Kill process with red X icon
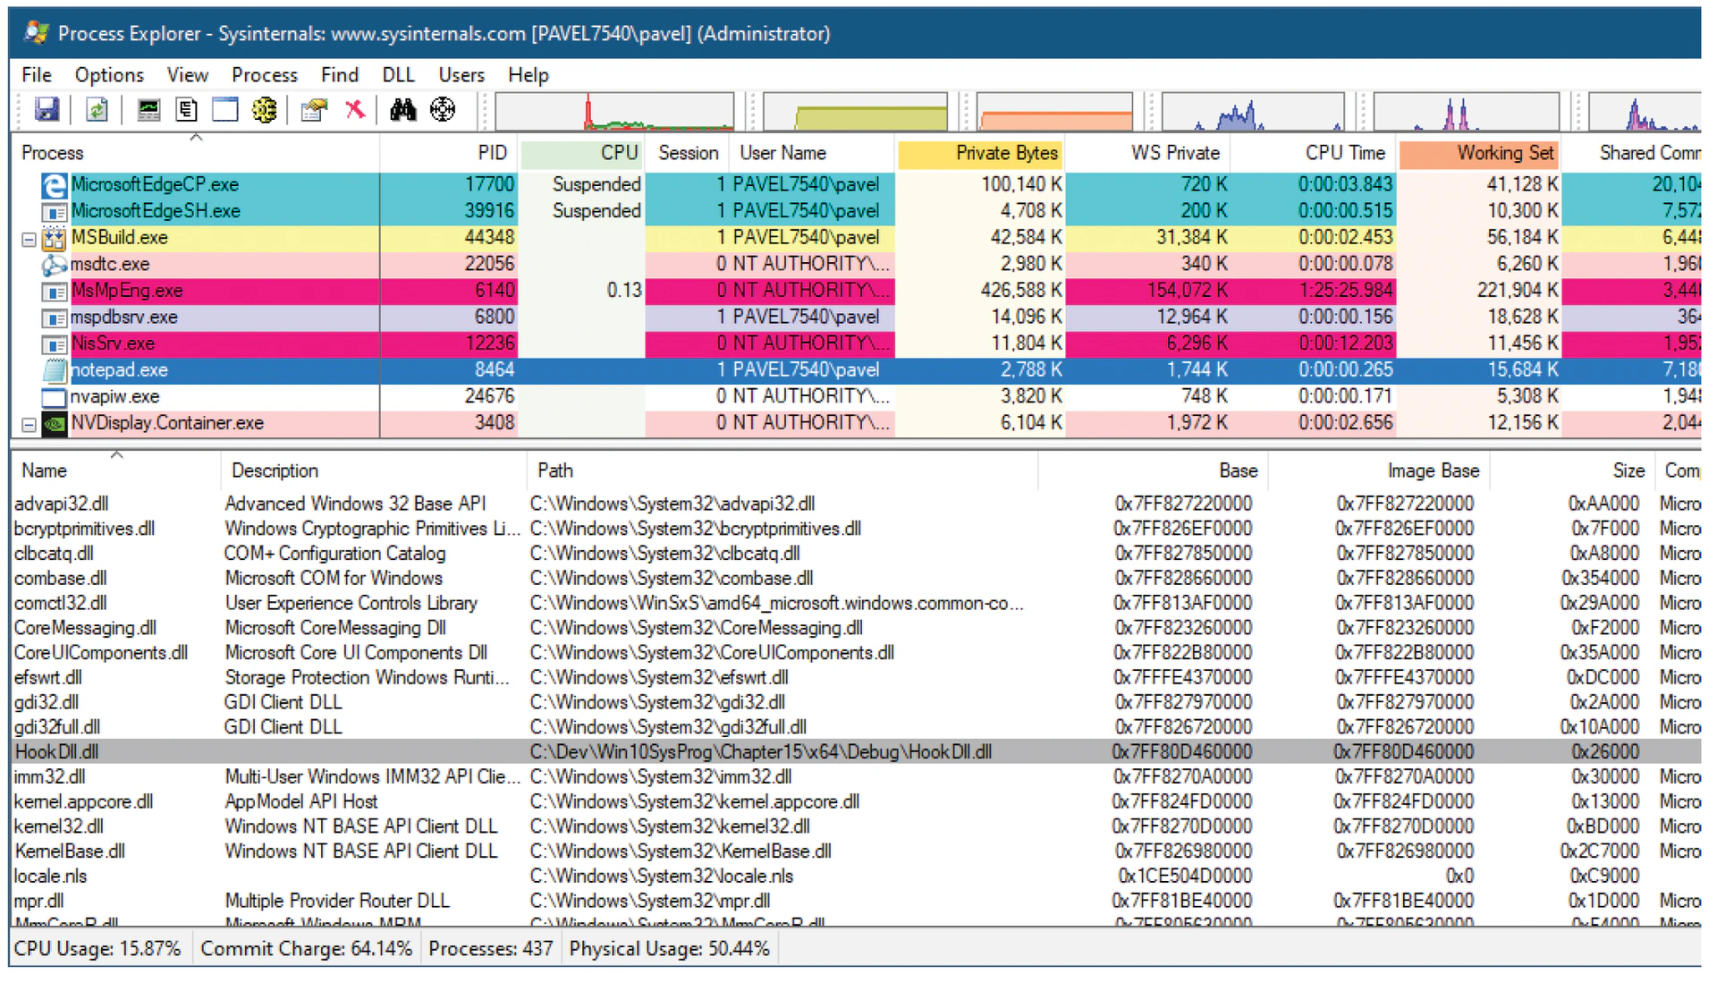This screenshot has width=1717, height=983. 355,110
